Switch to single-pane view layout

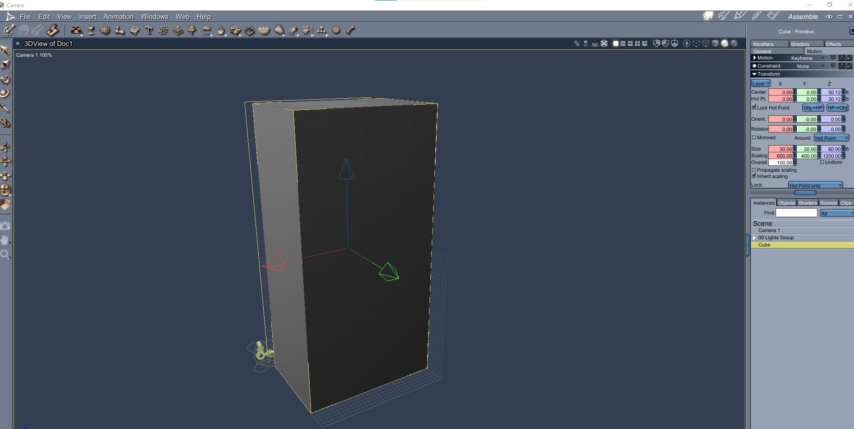coord(616,44)
